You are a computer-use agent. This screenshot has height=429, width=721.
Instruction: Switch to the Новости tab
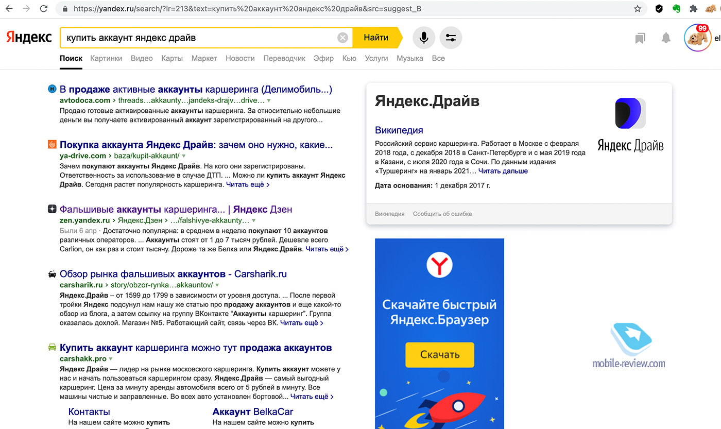point(240,58)
